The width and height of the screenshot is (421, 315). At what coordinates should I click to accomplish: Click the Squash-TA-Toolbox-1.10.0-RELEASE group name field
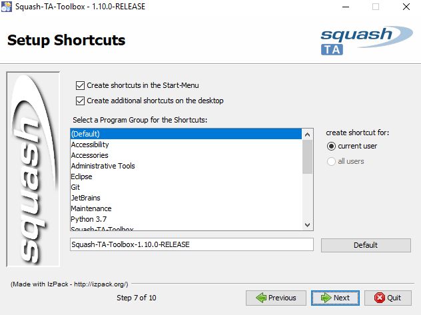click(x=192, y=244)
